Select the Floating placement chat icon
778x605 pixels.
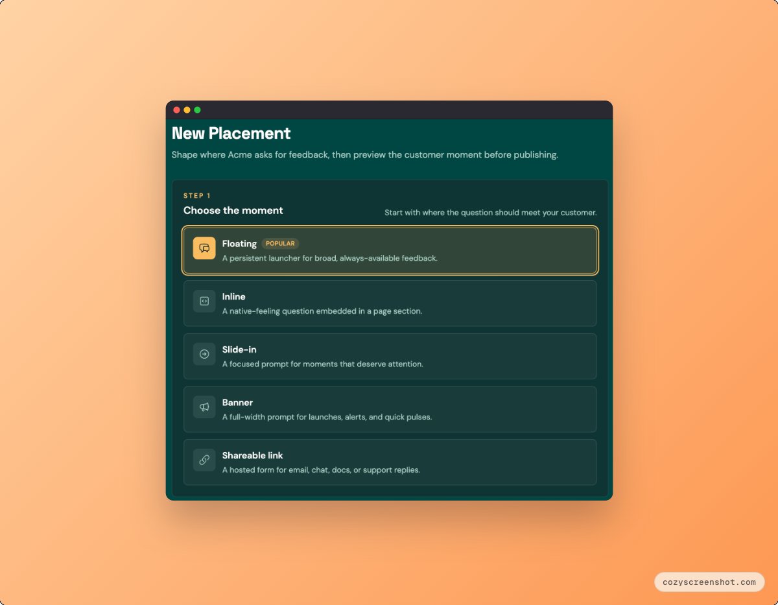pyautogui.click(x=204, y=248)
